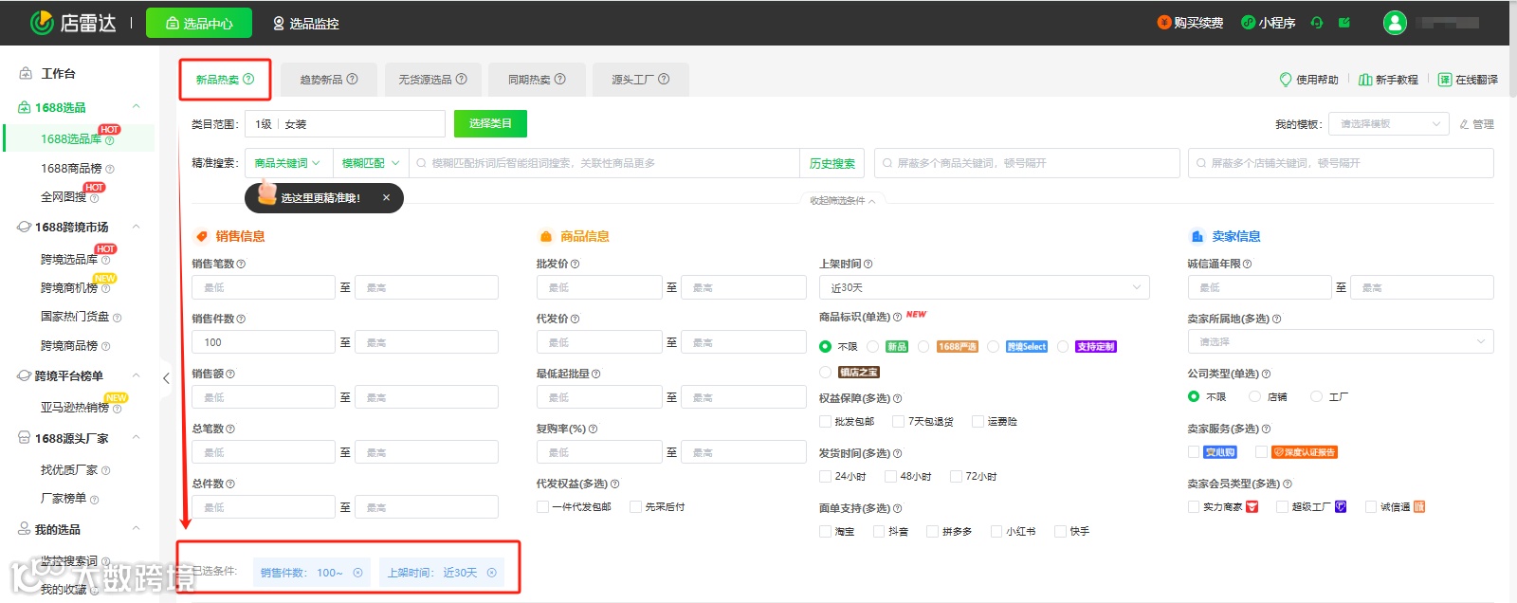The height and width of the screenshot is (603, 1517).
Task: Open the 我的模板 template dropdown
Action: click(x=1389, y=124)
